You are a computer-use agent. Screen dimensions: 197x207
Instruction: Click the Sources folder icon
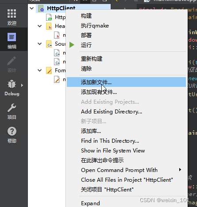click(49, 44)
